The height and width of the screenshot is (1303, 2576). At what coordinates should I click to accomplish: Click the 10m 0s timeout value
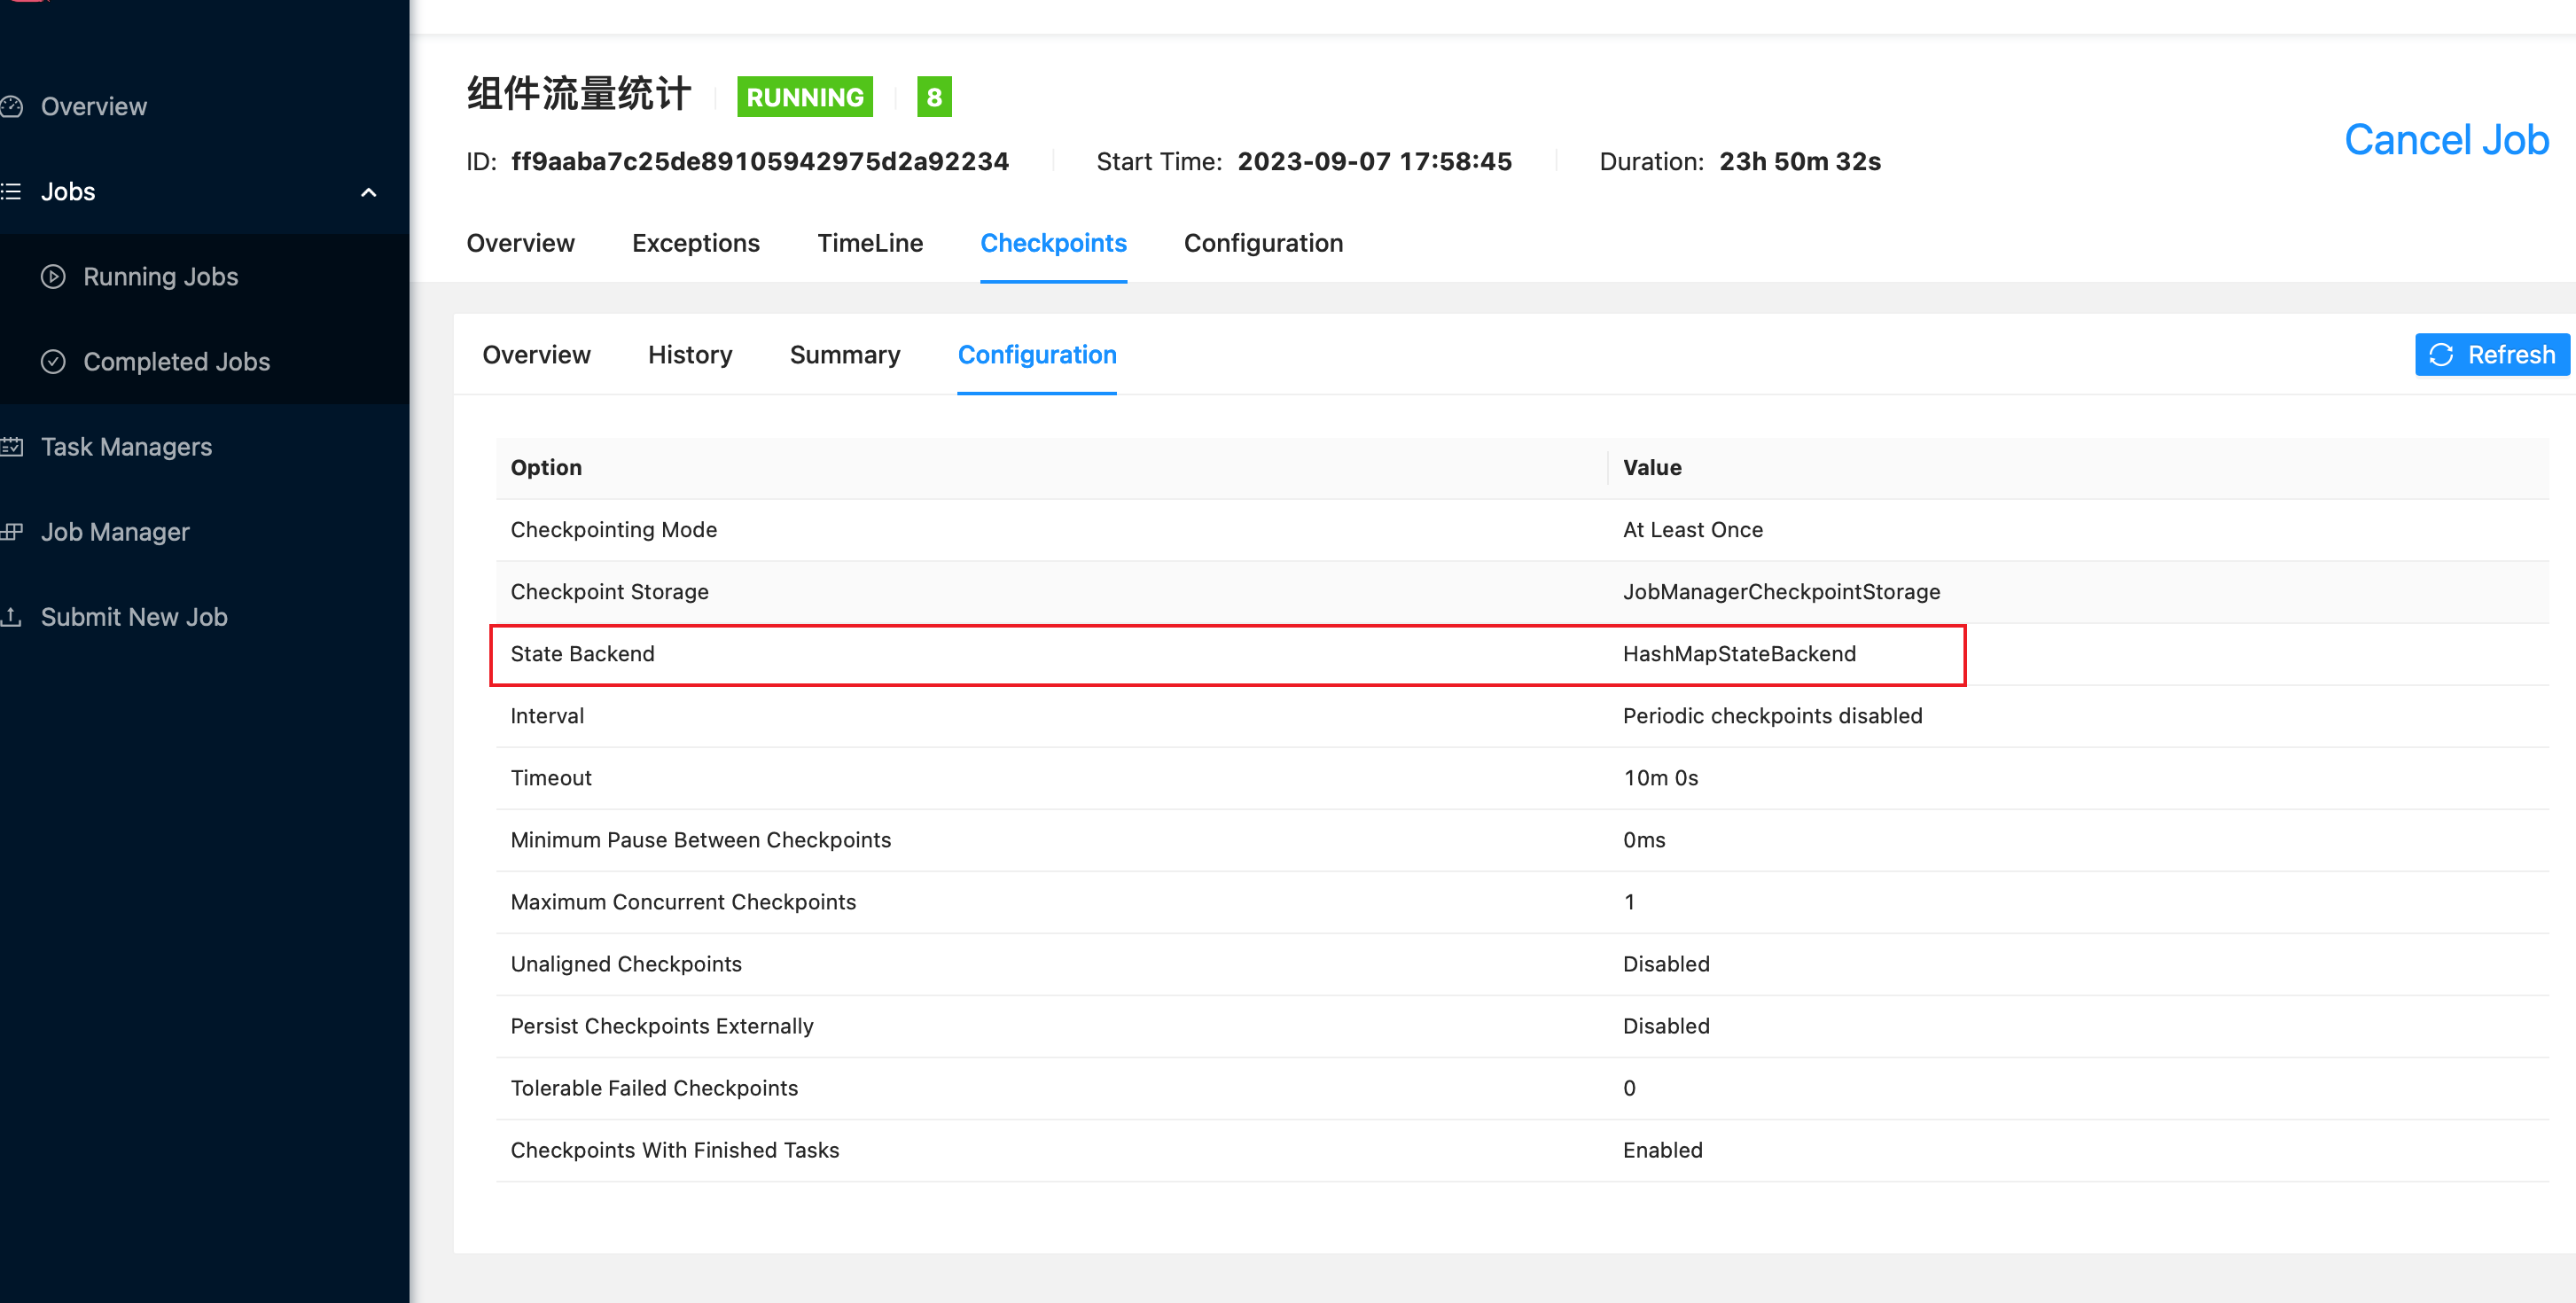coord(1661,778)
